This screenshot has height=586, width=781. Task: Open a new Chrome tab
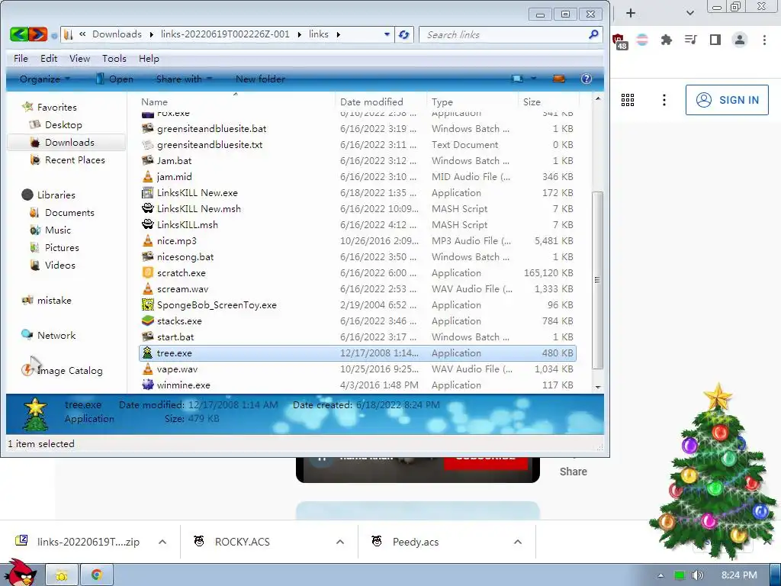tap(631, 13)
